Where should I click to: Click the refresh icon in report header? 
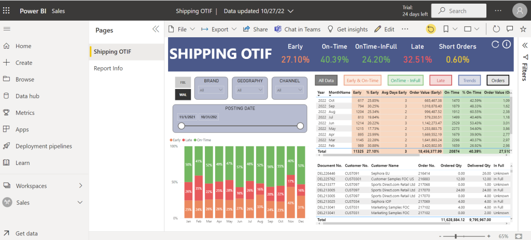[495, 44]
